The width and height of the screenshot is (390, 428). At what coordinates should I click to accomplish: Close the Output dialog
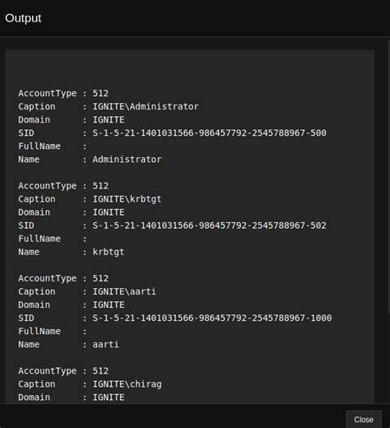point(364,419)
